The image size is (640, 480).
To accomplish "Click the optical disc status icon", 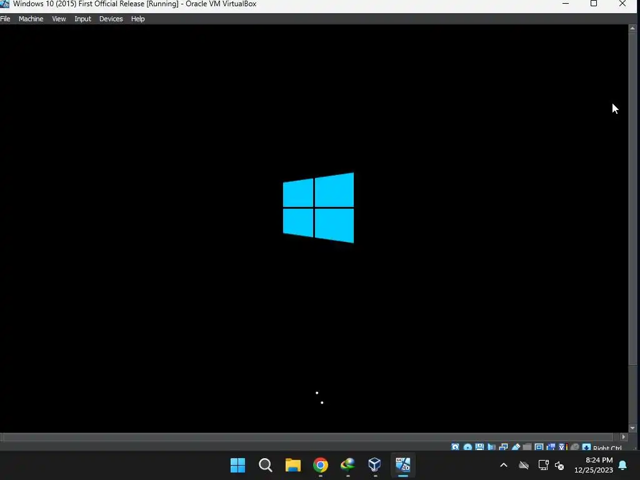I will point(467,447).
